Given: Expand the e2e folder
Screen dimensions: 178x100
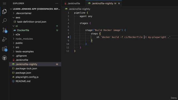Looking at the screenshot, I should [x=14, y=34].
